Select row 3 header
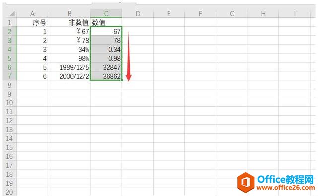The height and width of the screenshot is (196, 318). point(9,40)
